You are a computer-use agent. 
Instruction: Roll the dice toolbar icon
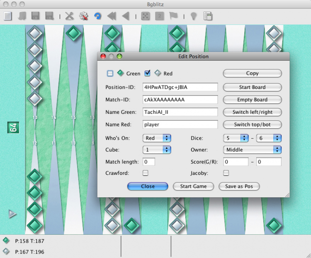(x=145, y=16)
